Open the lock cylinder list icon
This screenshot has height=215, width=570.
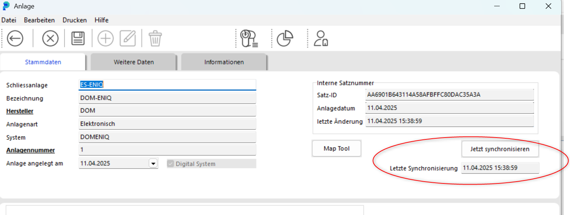[249, 39]
